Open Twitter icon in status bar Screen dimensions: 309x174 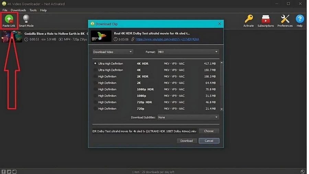click(9, 172)
